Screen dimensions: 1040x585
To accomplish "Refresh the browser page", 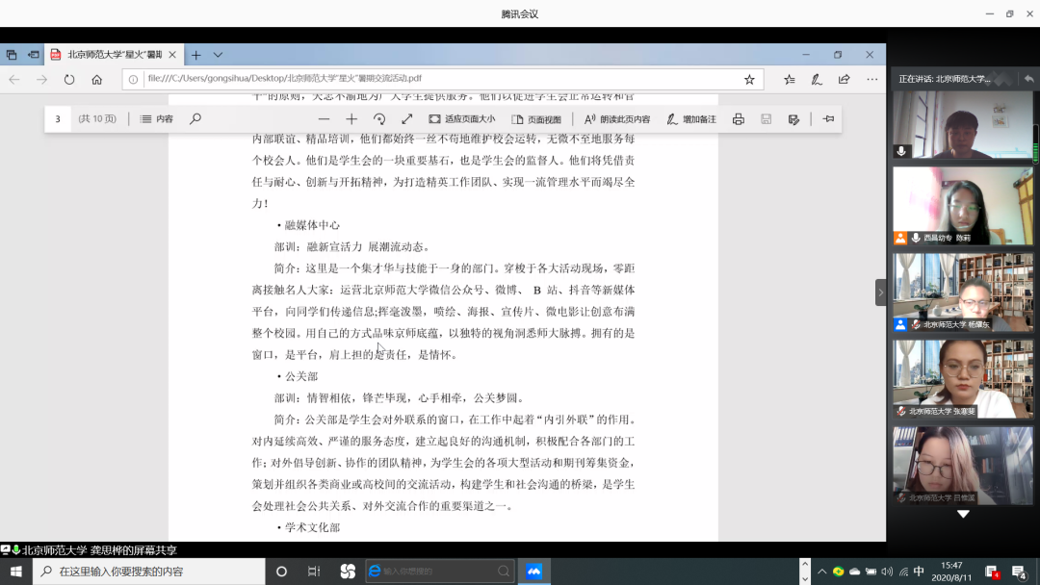I will pyautogui.click(x=69, y=80).
